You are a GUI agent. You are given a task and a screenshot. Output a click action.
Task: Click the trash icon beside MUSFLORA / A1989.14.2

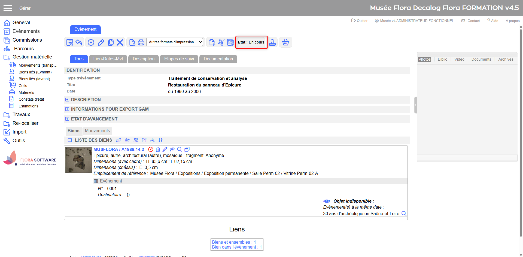pyautogui.click(x=158, y=149)
